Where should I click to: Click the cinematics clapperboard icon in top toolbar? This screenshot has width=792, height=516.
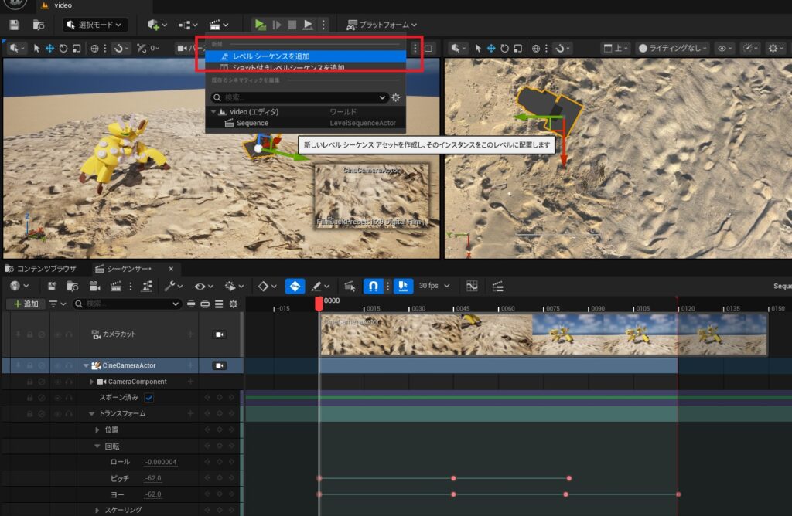tap(216, 25)
